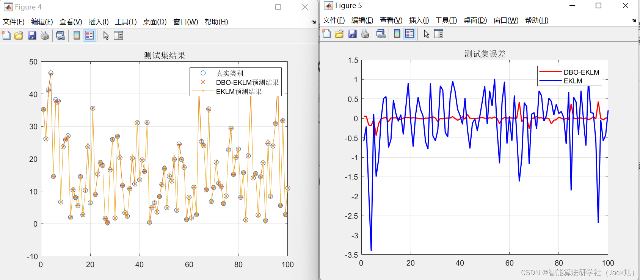640x280 pixels.
Task: Enable Edit Plot arrow in Figure 5
Action: tap(426, 34)
